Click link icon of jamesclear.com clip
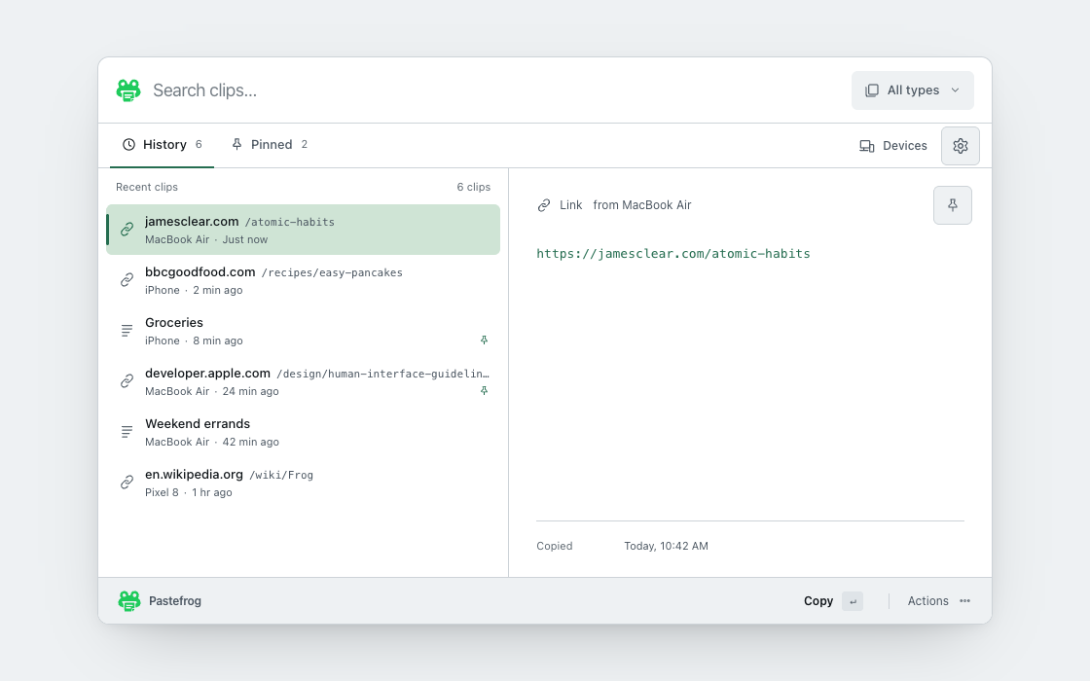 point(127,230)
